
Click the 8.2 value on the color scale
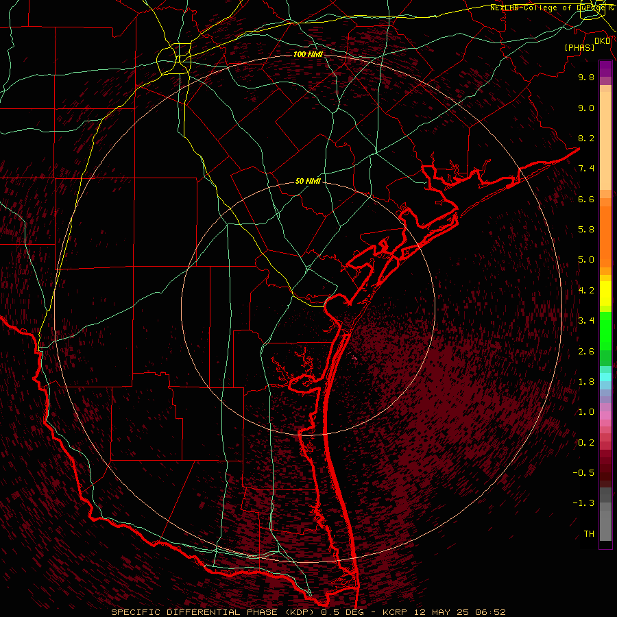(x=586, y=138)
